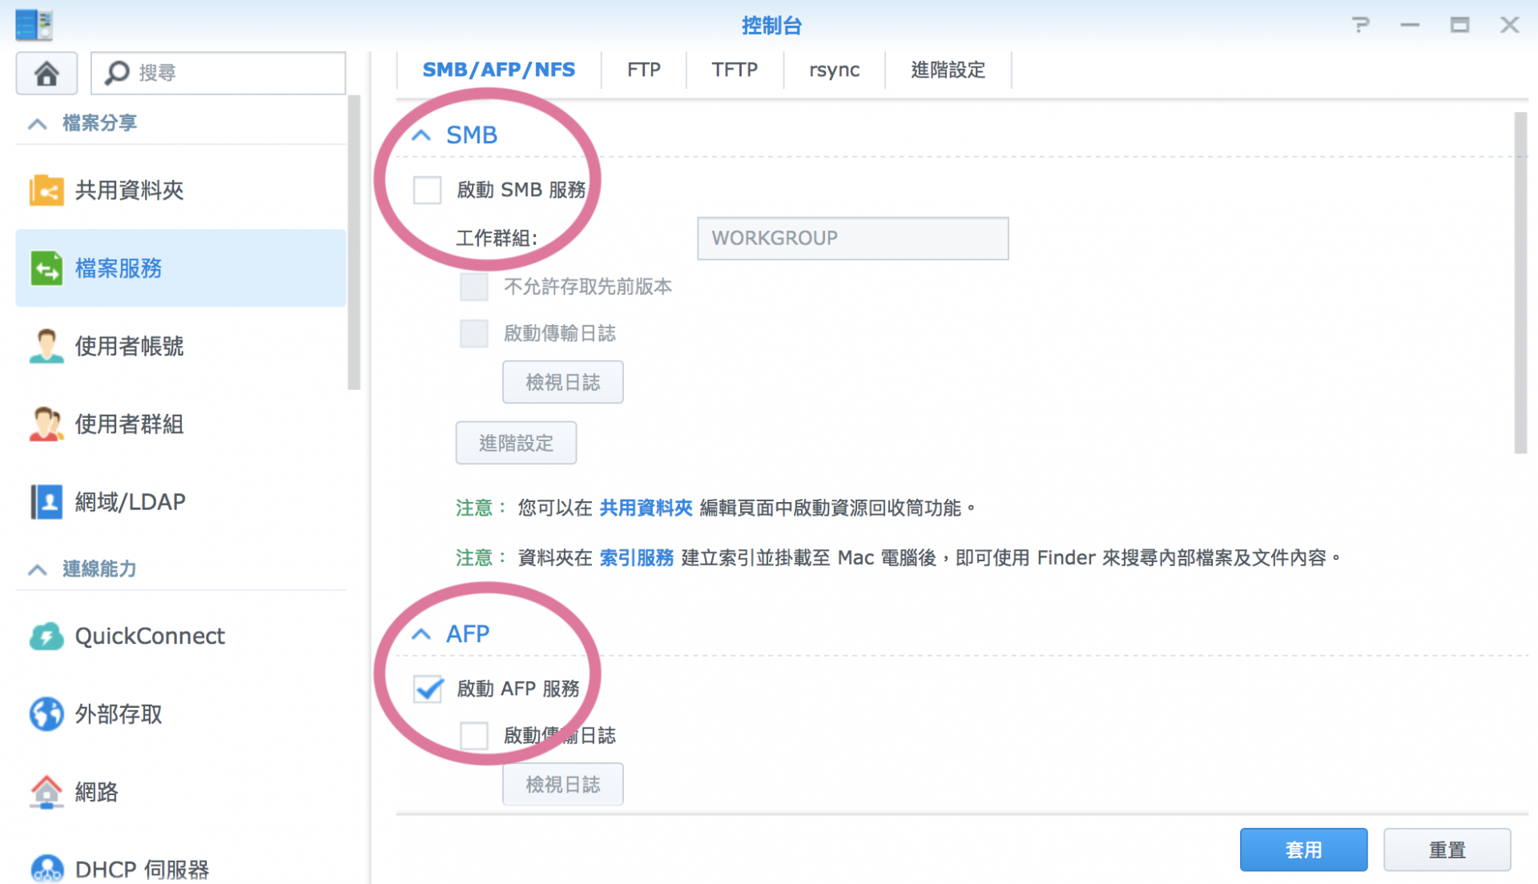The image size is (1538, 884).
Task: Open User group (使用者群組) icon
Action: click(x=46, y=424)
